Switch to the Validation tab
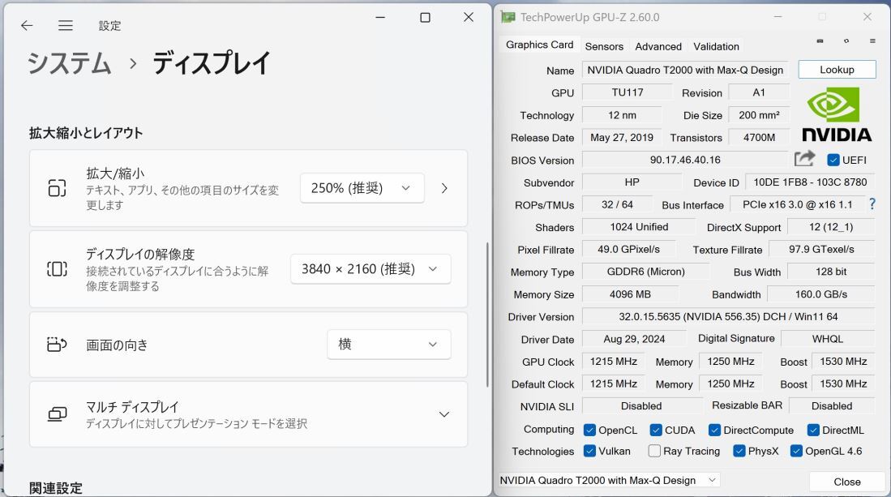 pos(716,46)
